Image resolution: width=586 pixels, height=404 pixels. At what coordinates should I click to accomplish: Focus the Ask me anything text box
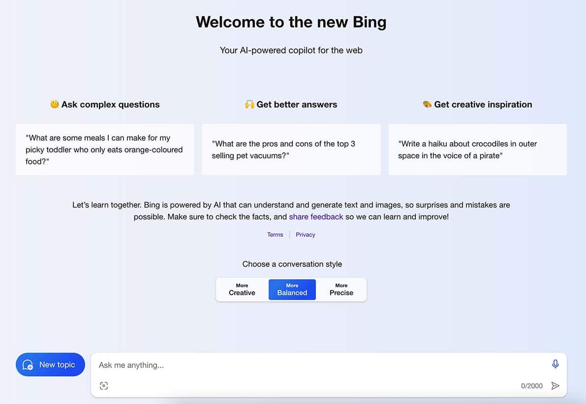pyautogui.click(x=320, y=365)
